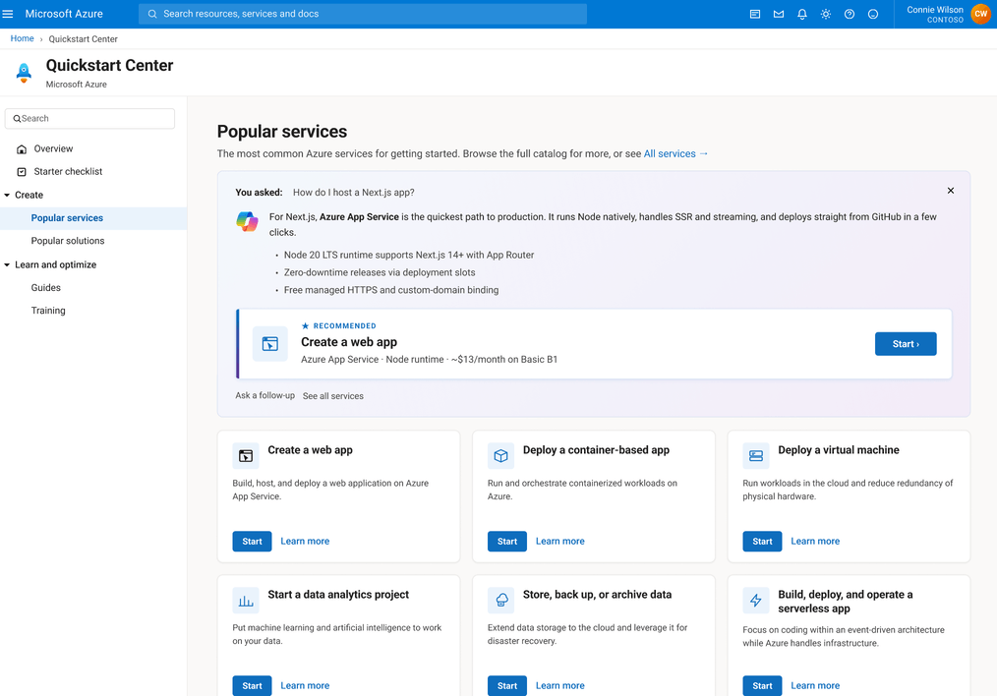997x696 pixels.
Task: Start the serverless app card
Action: tap(762, 686)
